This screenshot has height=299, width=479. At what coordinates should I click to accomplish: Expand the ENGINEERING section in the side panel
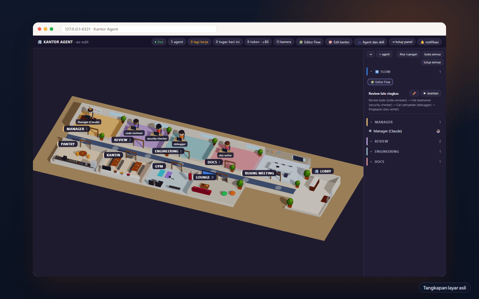[404, 151]
